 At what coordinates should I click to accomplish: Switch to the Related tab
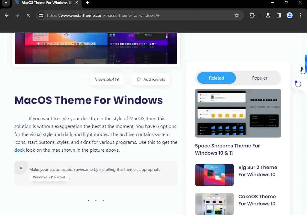pyautogui.click(x=216, y=78)
